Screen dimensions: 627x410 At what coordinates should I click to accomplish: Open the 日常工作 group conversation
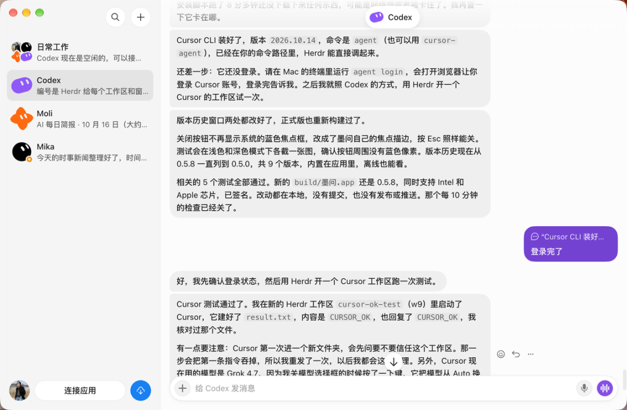pos(80,52)
